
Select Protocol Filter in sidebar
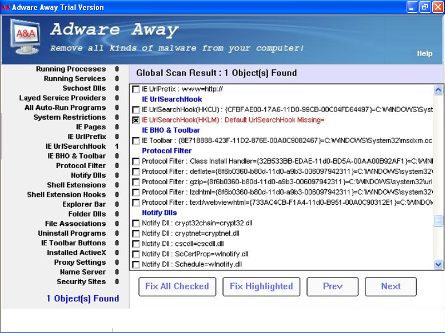click(81, 165)
